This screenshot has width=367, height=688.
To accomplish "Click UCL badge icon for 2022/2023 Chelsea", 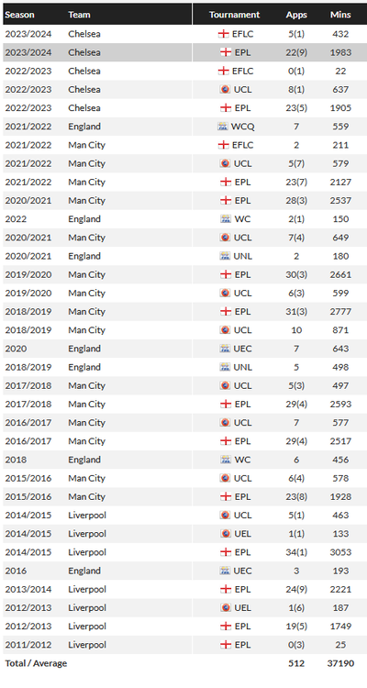I will click(x=225, y=90).
